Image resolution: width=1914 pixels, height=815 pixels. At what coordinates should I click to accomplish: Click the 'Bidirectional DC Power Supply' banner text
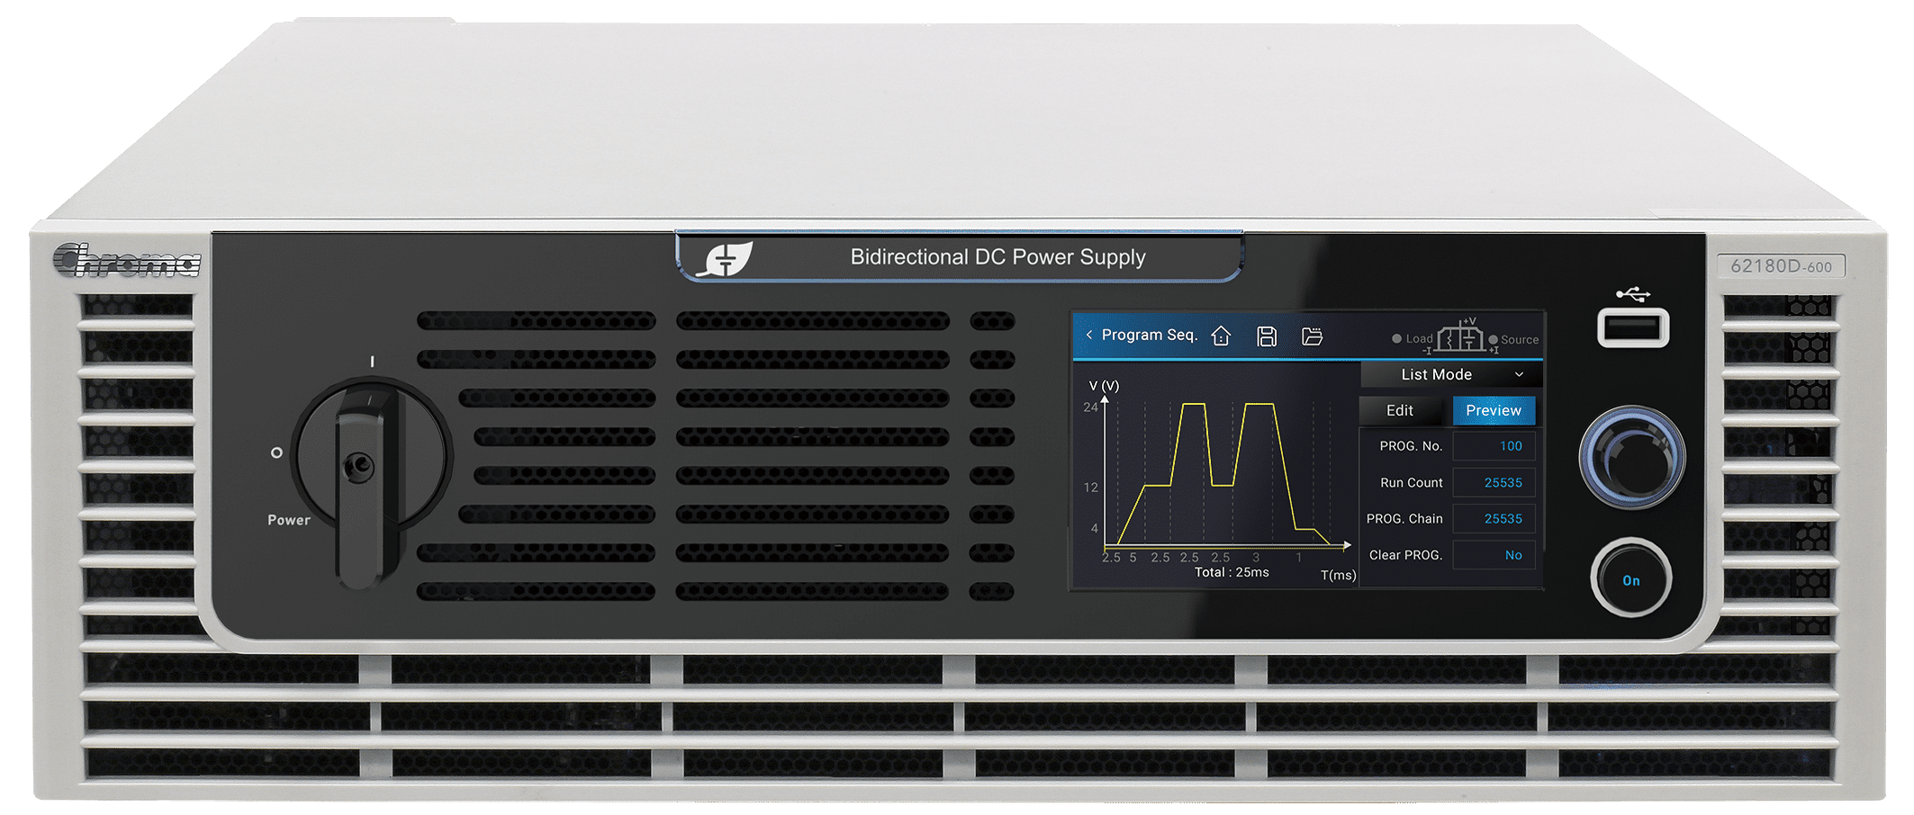[998, 257]
